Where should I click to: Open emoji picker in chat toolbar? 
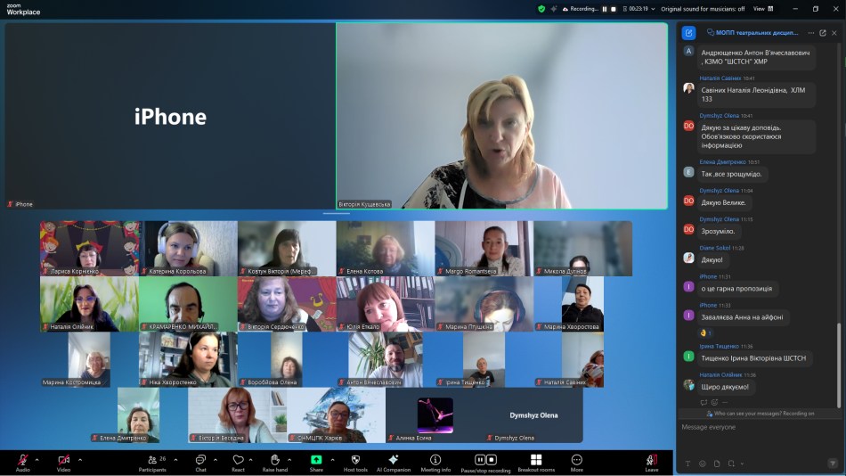click(x=703, y=464)
